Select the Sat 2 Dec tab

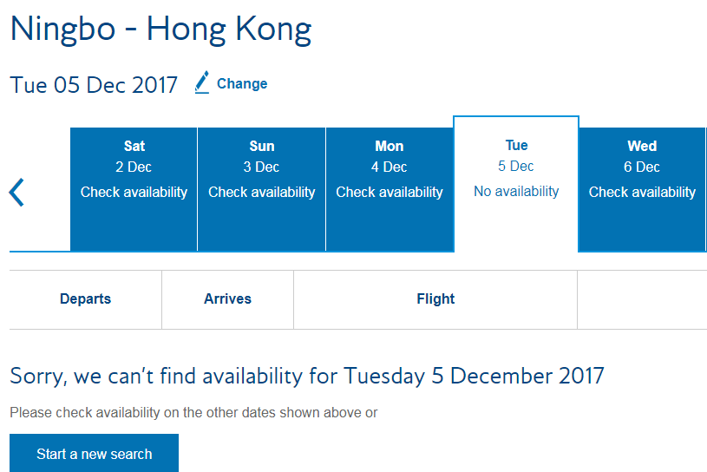pos(134,156)
